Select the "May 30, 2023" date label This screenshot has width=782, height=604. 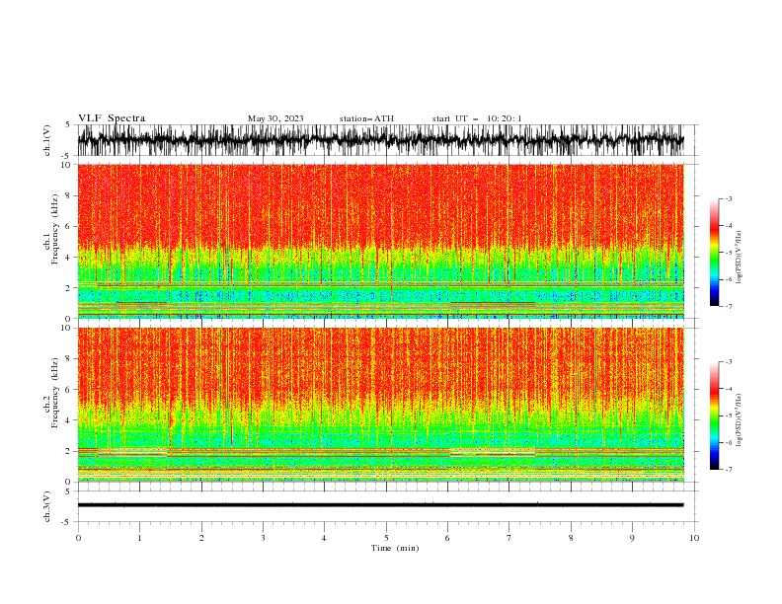click(x=275, y=118)
